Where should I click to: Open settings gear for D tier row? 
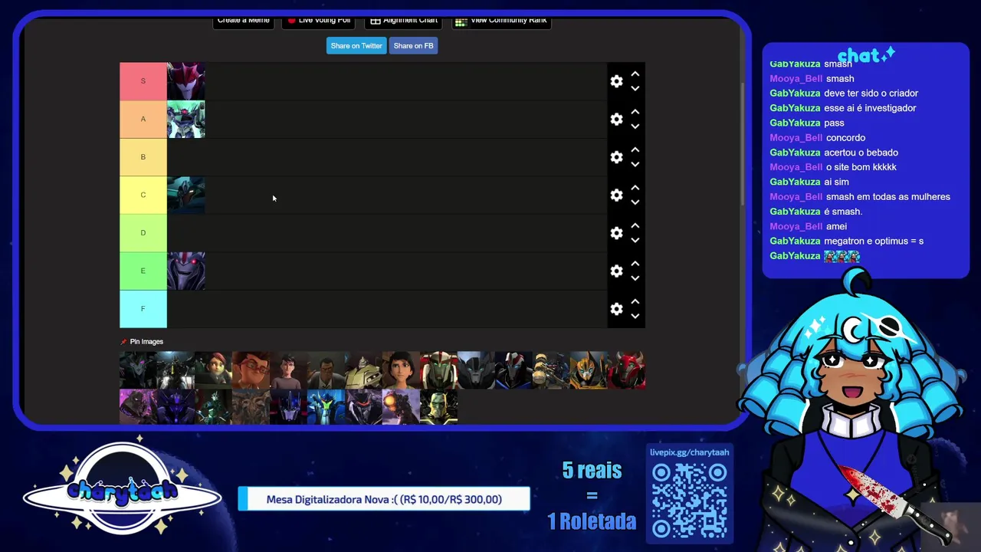616,233
